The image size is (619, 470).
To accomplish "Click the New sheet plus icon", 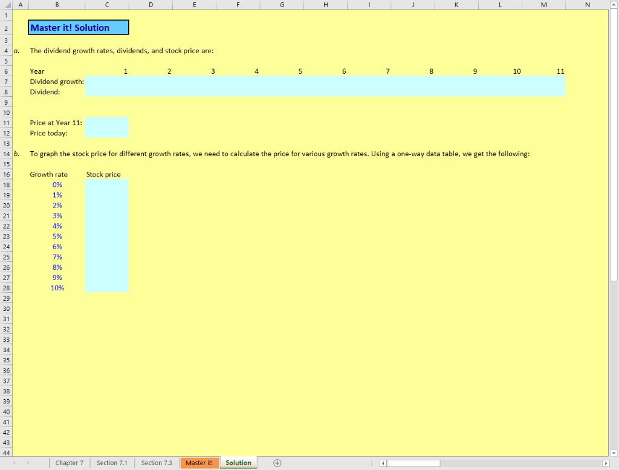I will click(x=277, y=463).
